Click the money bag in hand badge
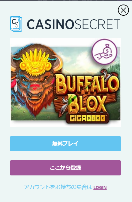The image size is (132, 202). point(104,52)
